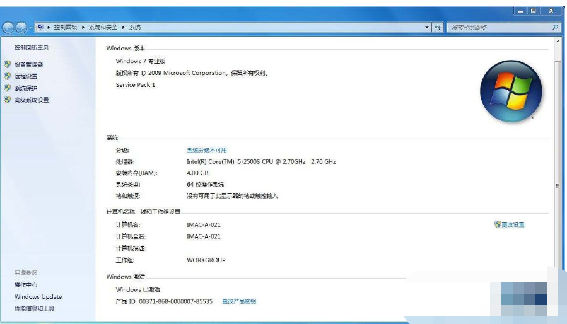The height and width of the screenshot is (324, 567).
Task: Open the 系统分级不可用 rating link
Action: click(x=207, y=151)
